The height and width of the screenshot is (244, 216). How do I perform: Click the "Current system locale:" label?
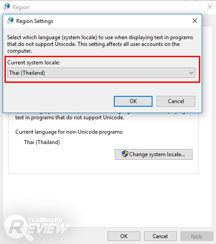point(33,63)
